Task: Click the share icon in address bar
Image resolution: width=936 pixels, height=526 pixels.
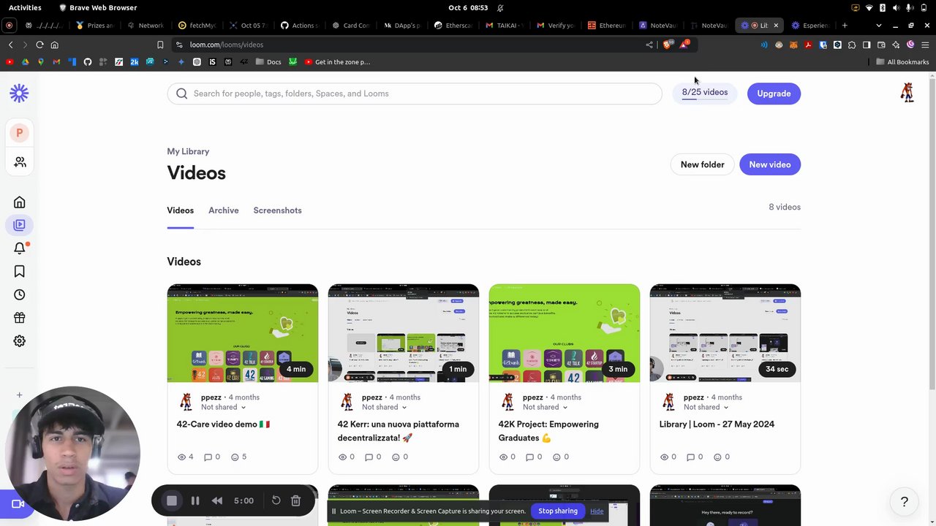Action: (649, 45)
